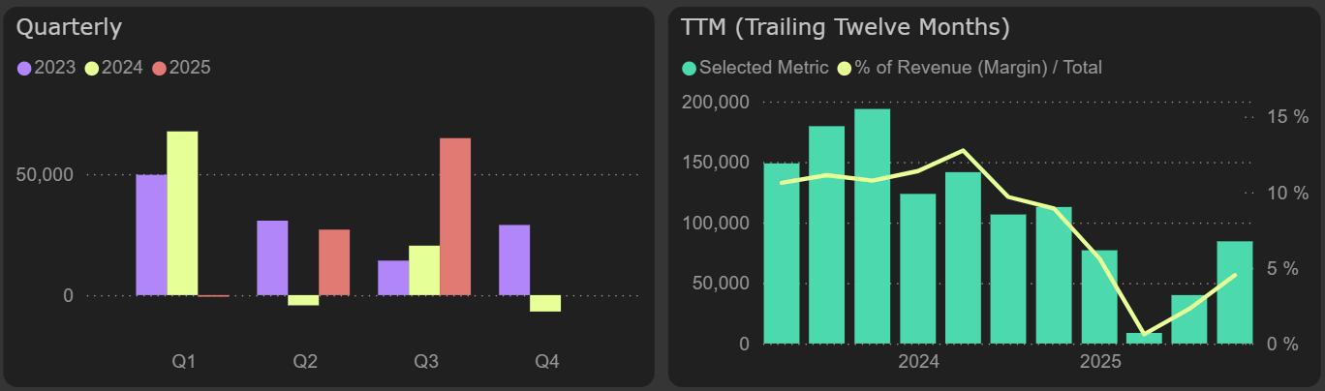Click the green Selected Metric legend dot
The image size is (1325, 391).
click(x=690, y=68)
